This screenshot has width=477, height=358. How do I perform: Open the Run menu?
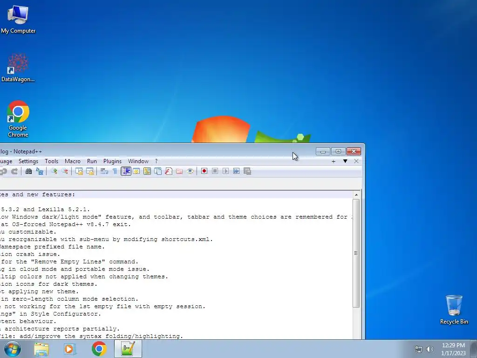coord(92,161)
